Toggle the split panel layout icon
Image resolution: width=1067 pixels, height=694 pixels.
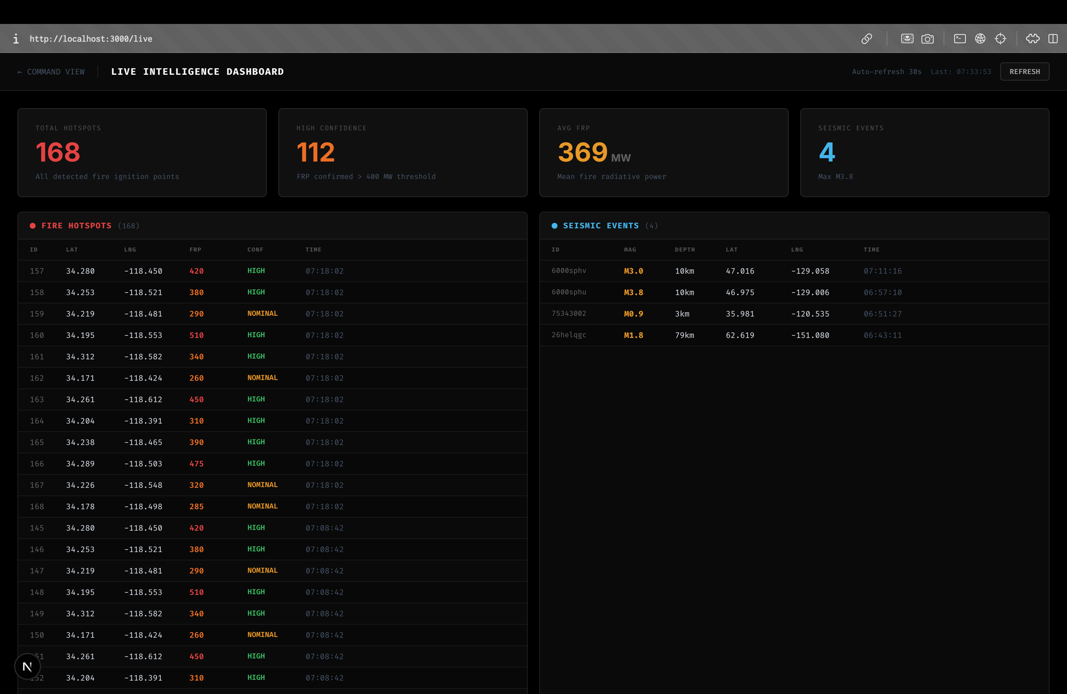pos(1052,39)
